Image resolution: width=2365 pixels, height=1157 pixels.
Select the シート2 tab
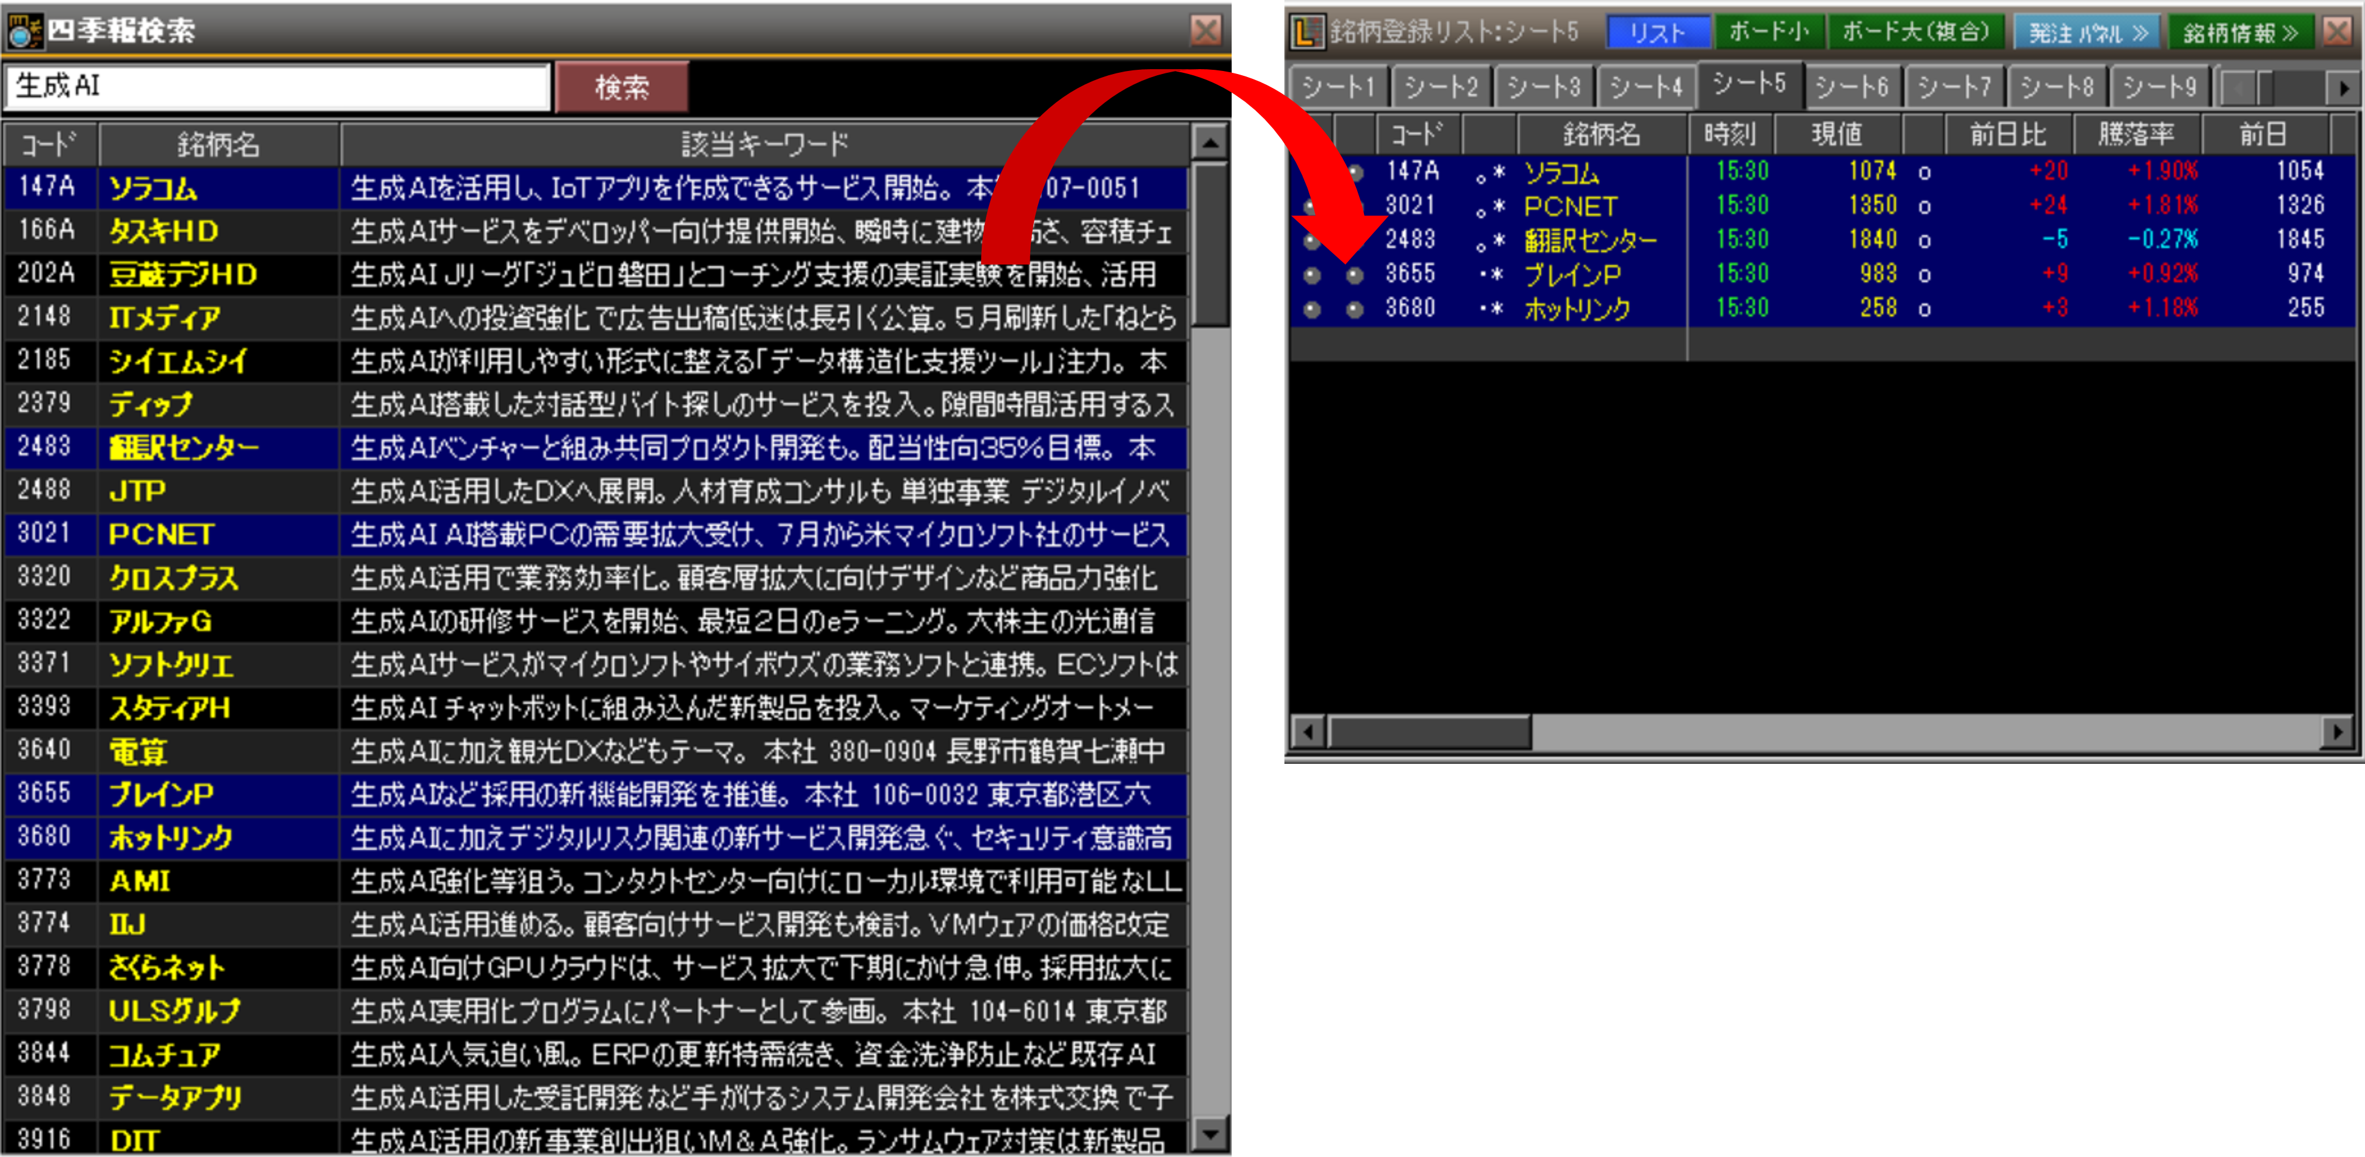point(1442,87)
